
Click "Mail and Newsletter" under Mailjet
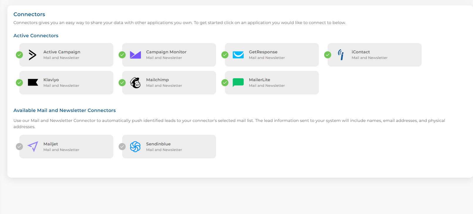[x=61, y=150]
